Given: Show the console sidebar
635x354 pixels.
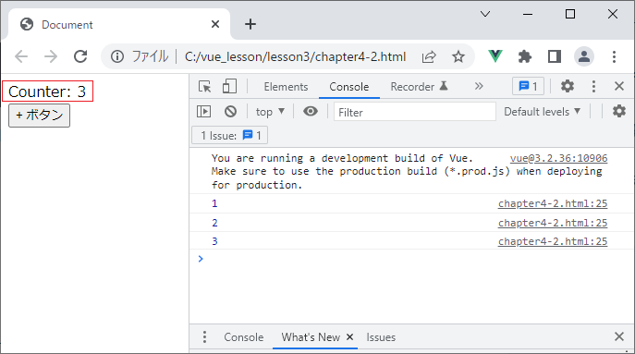Looking at the screenshot, I should click(203, 112).
